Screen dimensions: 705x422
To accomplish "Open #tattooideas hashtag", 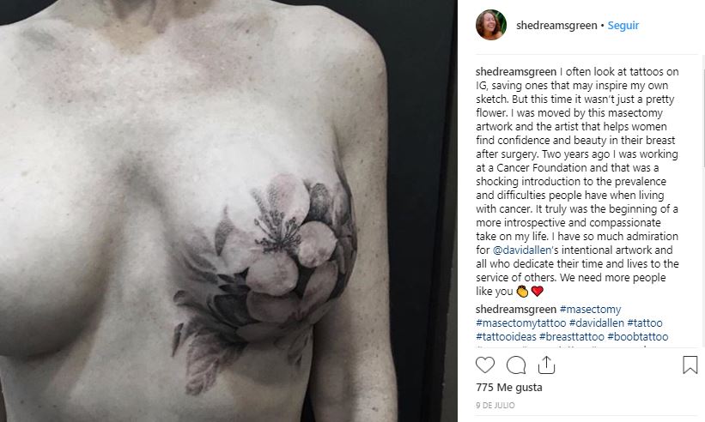I will (506, 337).
